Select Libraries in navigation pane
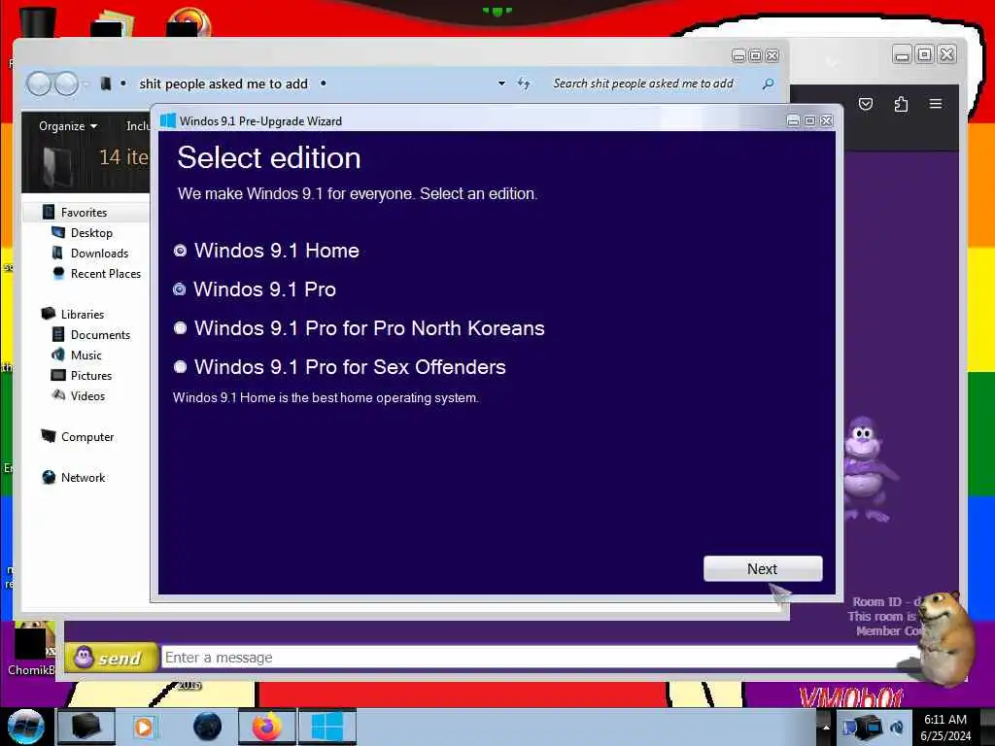Screen dimensions: 995x746 click(83, 314)
